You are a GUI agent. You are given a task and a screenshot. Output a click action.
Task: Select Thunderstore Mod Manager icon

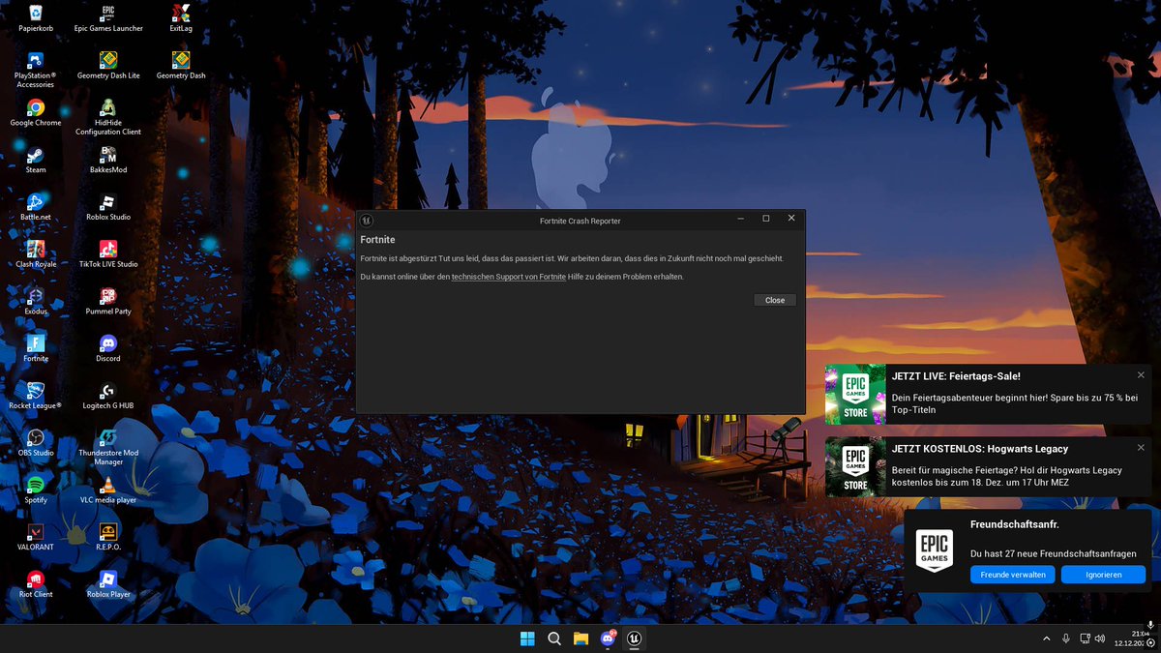(x=108, y=447)
